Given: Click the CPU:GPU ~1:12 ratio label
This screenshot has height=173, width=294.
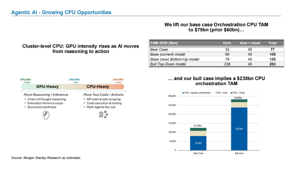Looking at the screenshot, I should click(x=26, y=81).
